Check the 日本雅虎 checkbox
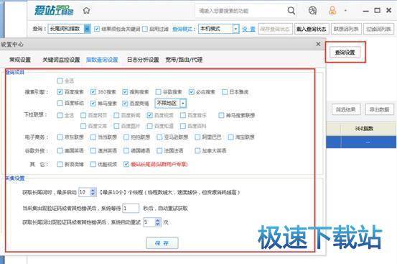Viewport: 397px width, 264px height. pos(225,92)
